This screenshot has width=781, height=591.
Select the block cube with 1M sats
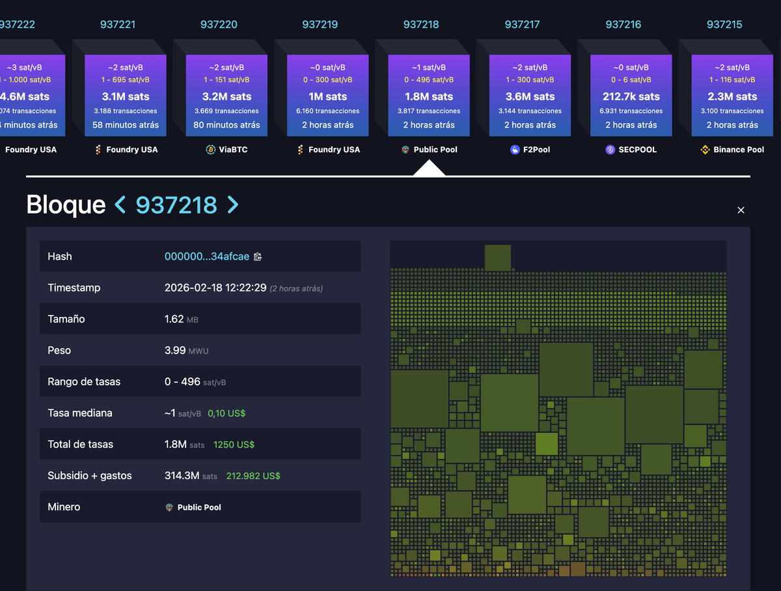coord(328,95)
